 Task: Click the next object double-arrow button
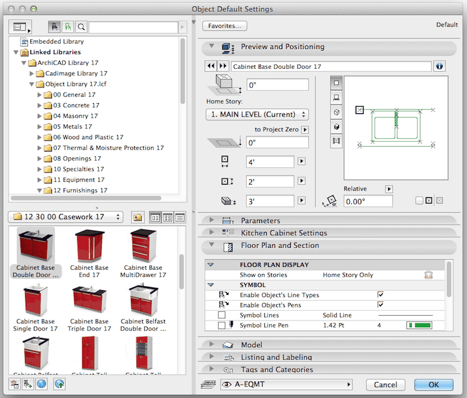[x=223, y=66]
